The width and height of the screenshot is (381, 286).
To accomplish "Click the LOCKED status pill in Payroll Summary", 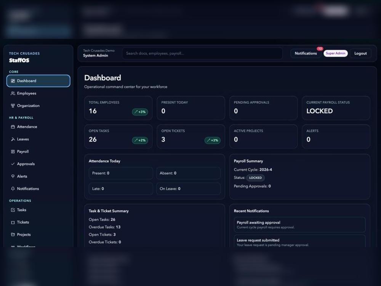I will 255,178.
